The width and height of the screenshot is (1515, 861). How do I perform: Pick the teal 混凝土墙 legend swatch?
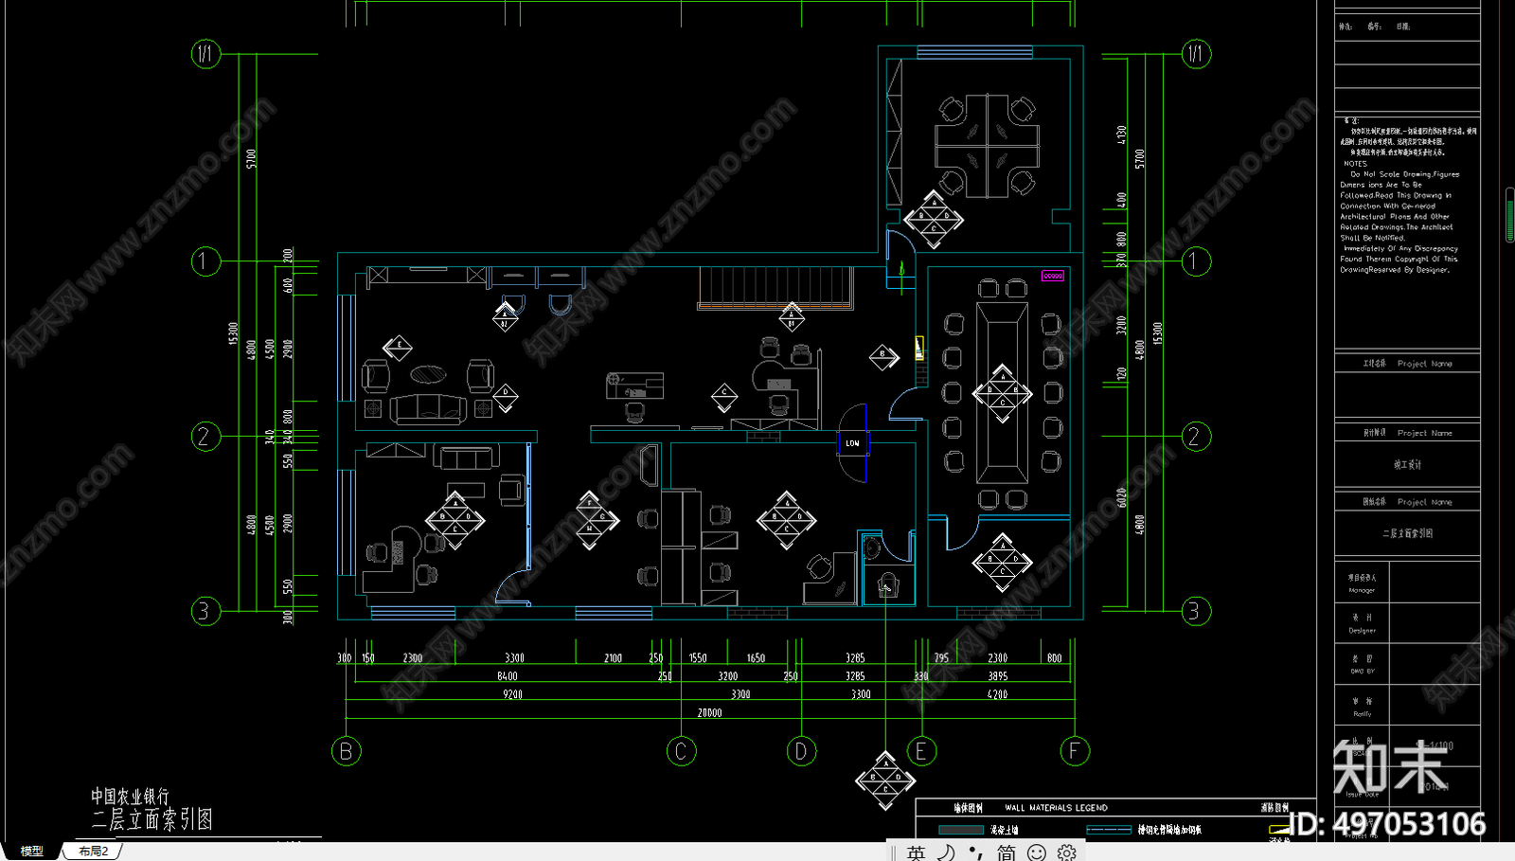(961, 830)
